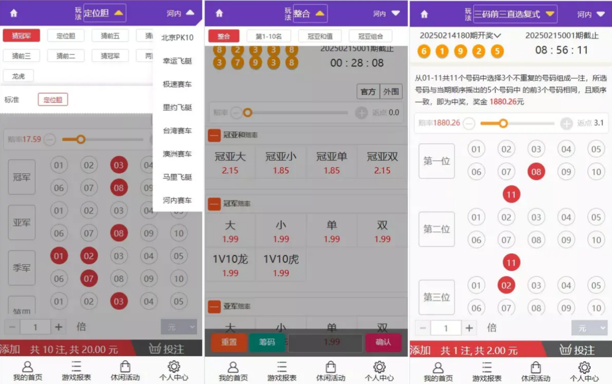Viewport: 612px width, 384px height.
Task: Choose 澳洲赛车 from the lottery list
Action: tap(177, 154)
